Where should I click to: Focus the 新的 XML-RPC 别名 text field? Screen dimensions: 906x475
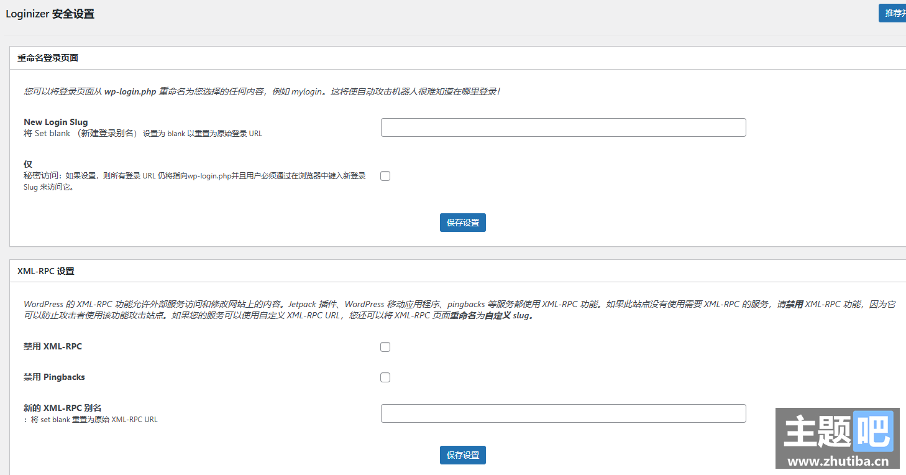(563, 413)
